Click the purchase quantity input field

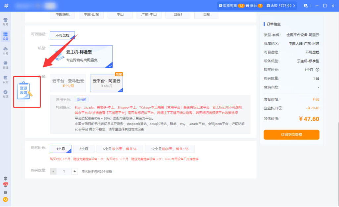click(x=64, y=171)
